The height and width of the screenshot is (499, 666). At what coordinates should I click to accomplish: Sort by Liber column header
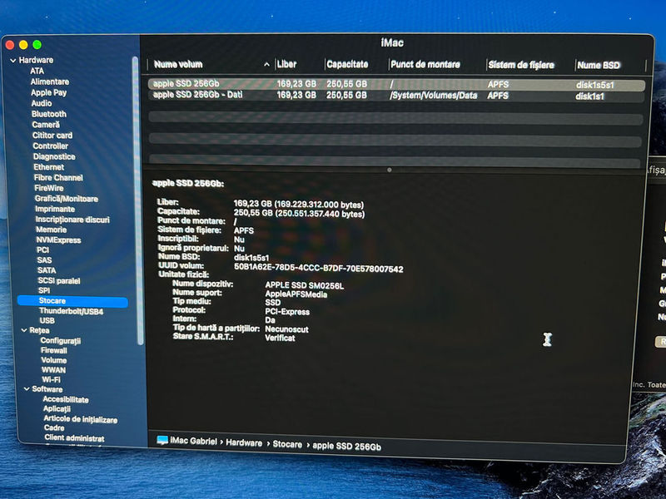tap(286, 65)
